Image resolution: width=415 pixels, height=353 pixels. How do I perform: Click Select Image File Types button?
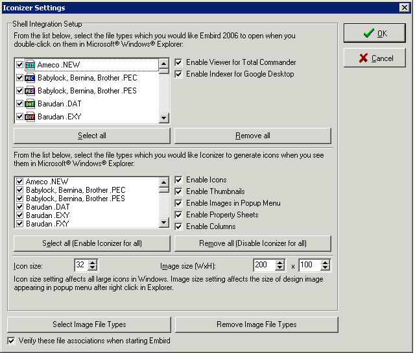click(89, 324)
